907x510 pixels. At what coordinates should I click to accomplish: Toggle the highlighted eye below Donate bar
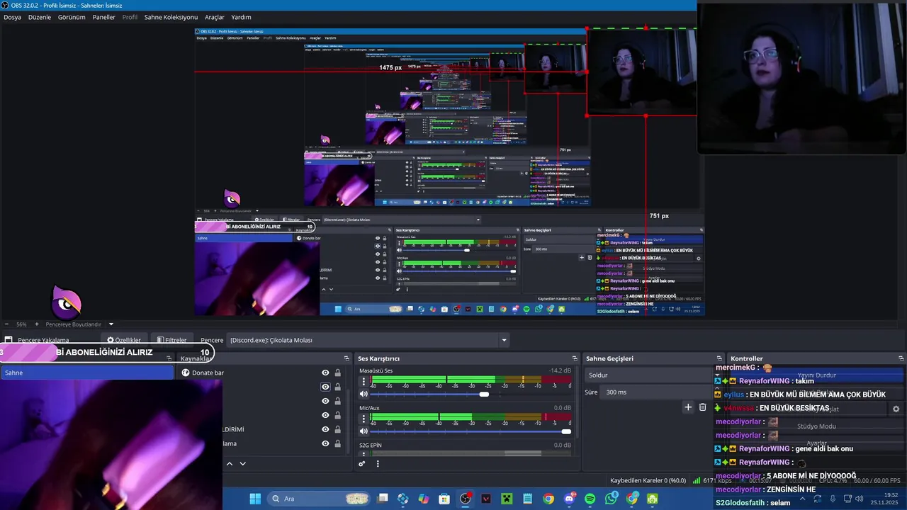tap(325, 387)
